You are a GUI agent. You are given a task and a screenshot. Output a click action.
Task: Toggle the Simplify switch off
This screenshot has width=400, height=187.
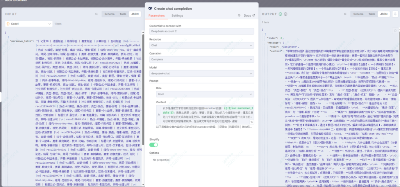click(154, 144)
